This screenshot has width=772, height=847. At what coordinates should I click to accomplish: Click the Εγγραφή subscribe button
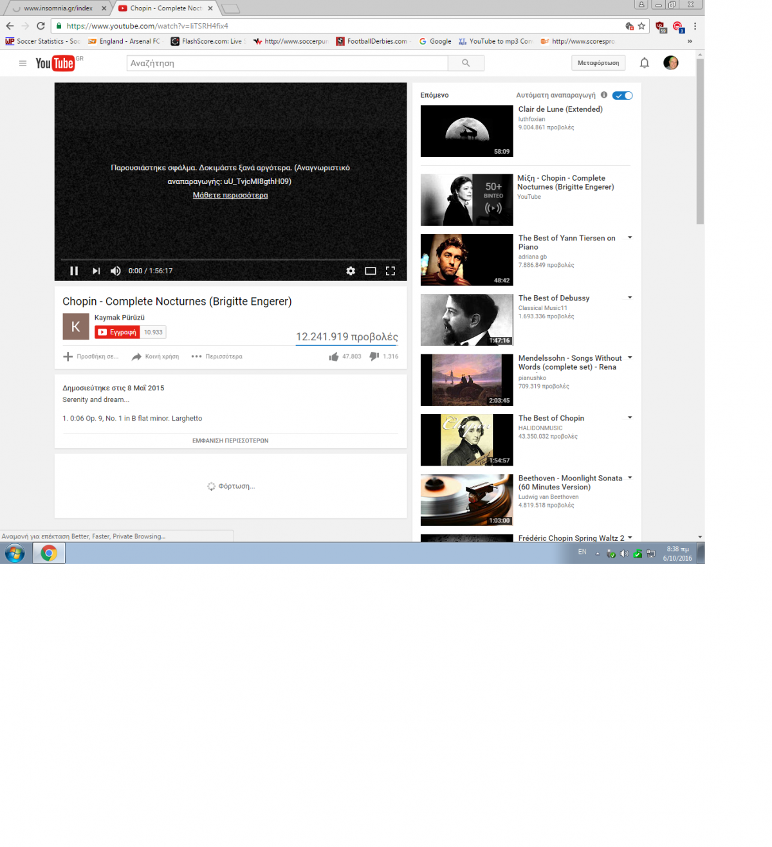[x=117, y=332]
